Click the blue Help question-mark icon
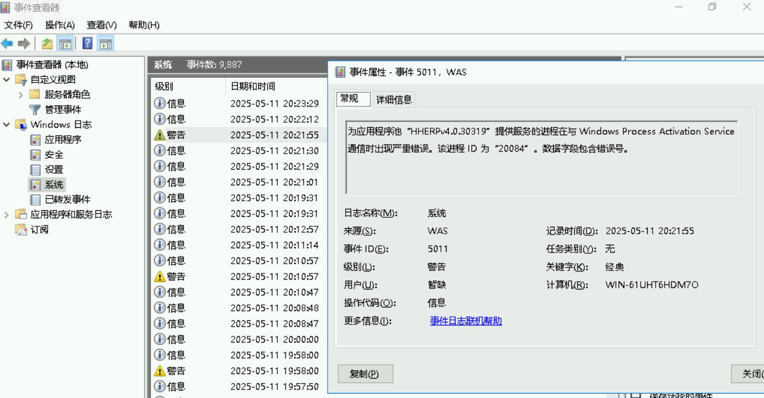Image resolution: width=764 pixels, height=398 pixels. [x=87, y=44]
